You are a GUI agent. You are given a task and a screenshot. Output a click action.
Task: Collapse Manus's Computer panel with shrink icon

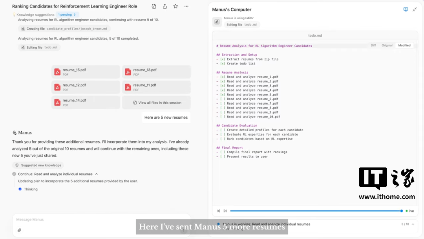pos(415,9)
